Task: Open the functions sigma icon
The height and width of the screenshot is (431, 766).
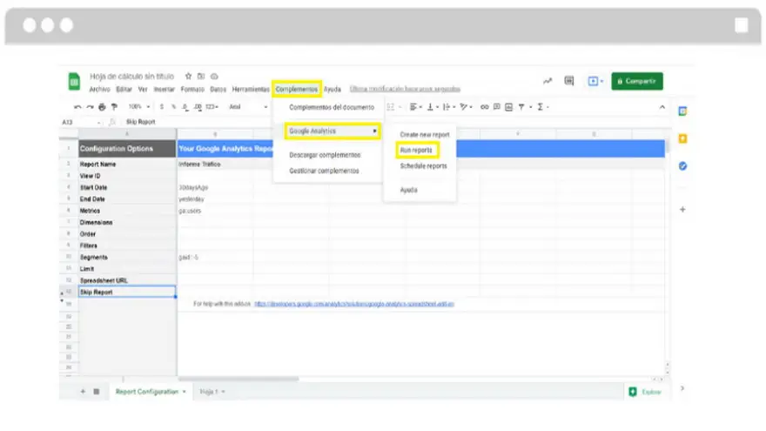Action: [x=541, y=106]
